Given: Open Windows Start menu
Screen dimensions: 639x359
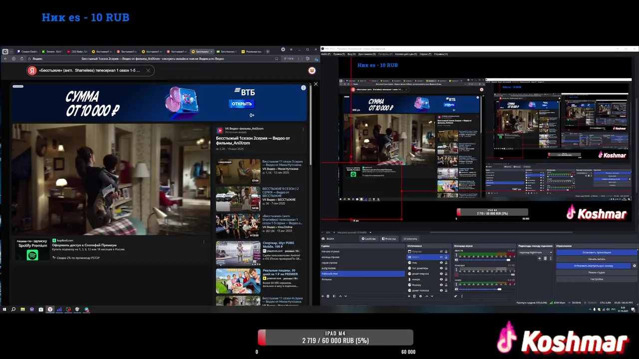Looking at the screenshot, I should (4, 309).
